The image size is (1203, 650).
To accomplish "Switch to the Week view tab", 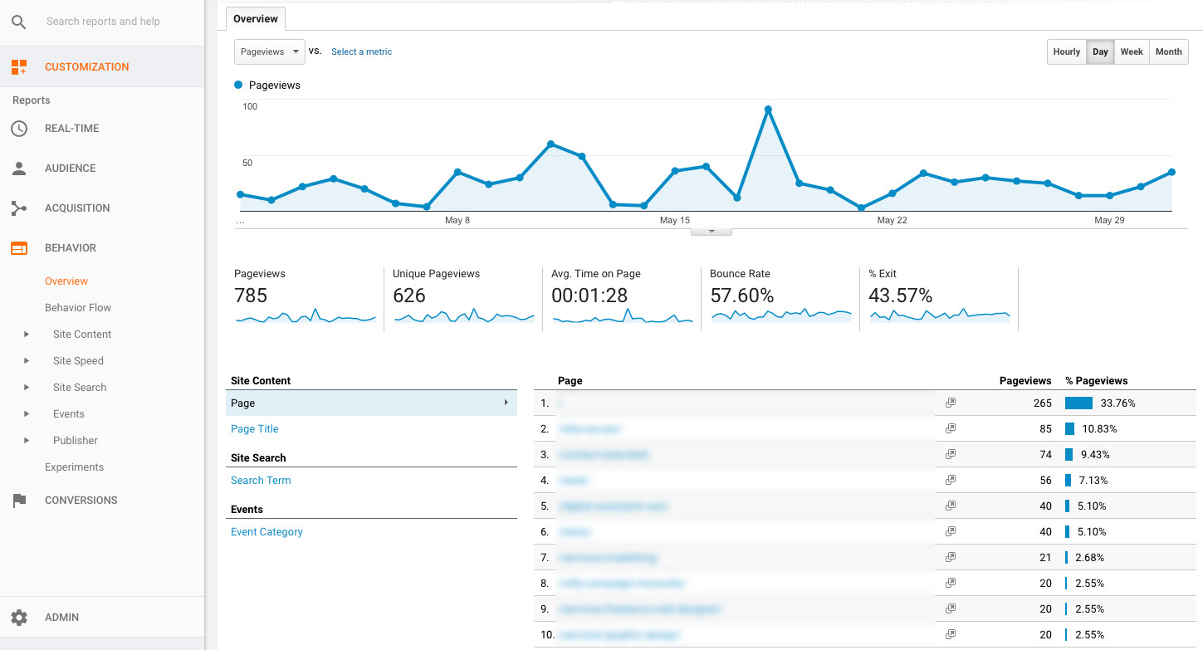I will pos(1131,51).
